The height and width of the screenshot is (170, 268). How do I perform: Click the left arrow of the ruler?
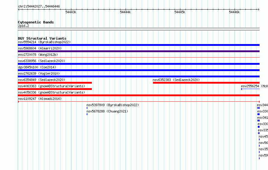(x=19, y=9)
